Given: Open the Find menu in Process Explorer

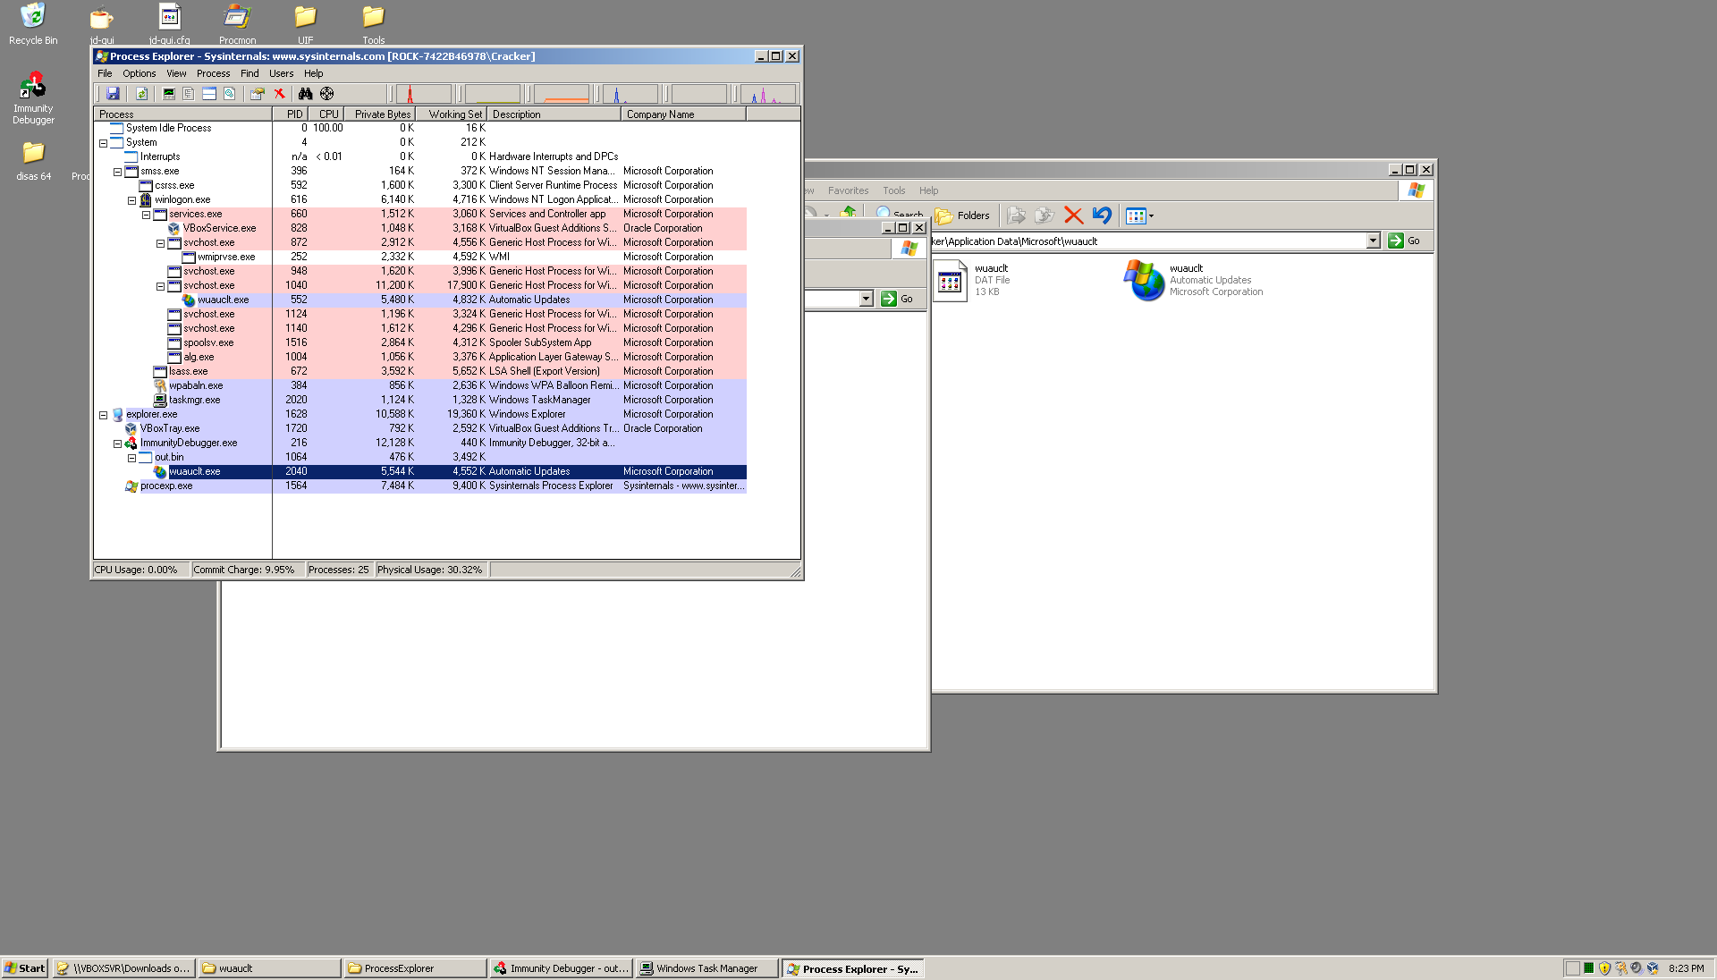Looking at the screenshot, I should [250, 73].
